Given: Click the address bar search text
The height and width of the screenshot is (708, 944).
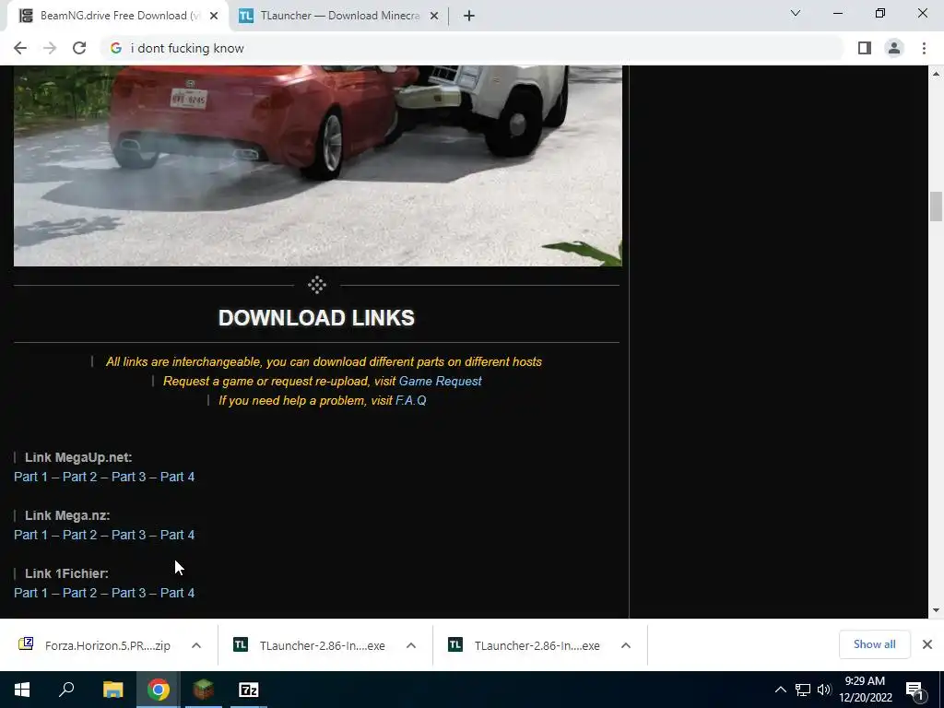Looking at the screenshot, I should point(187,48).
